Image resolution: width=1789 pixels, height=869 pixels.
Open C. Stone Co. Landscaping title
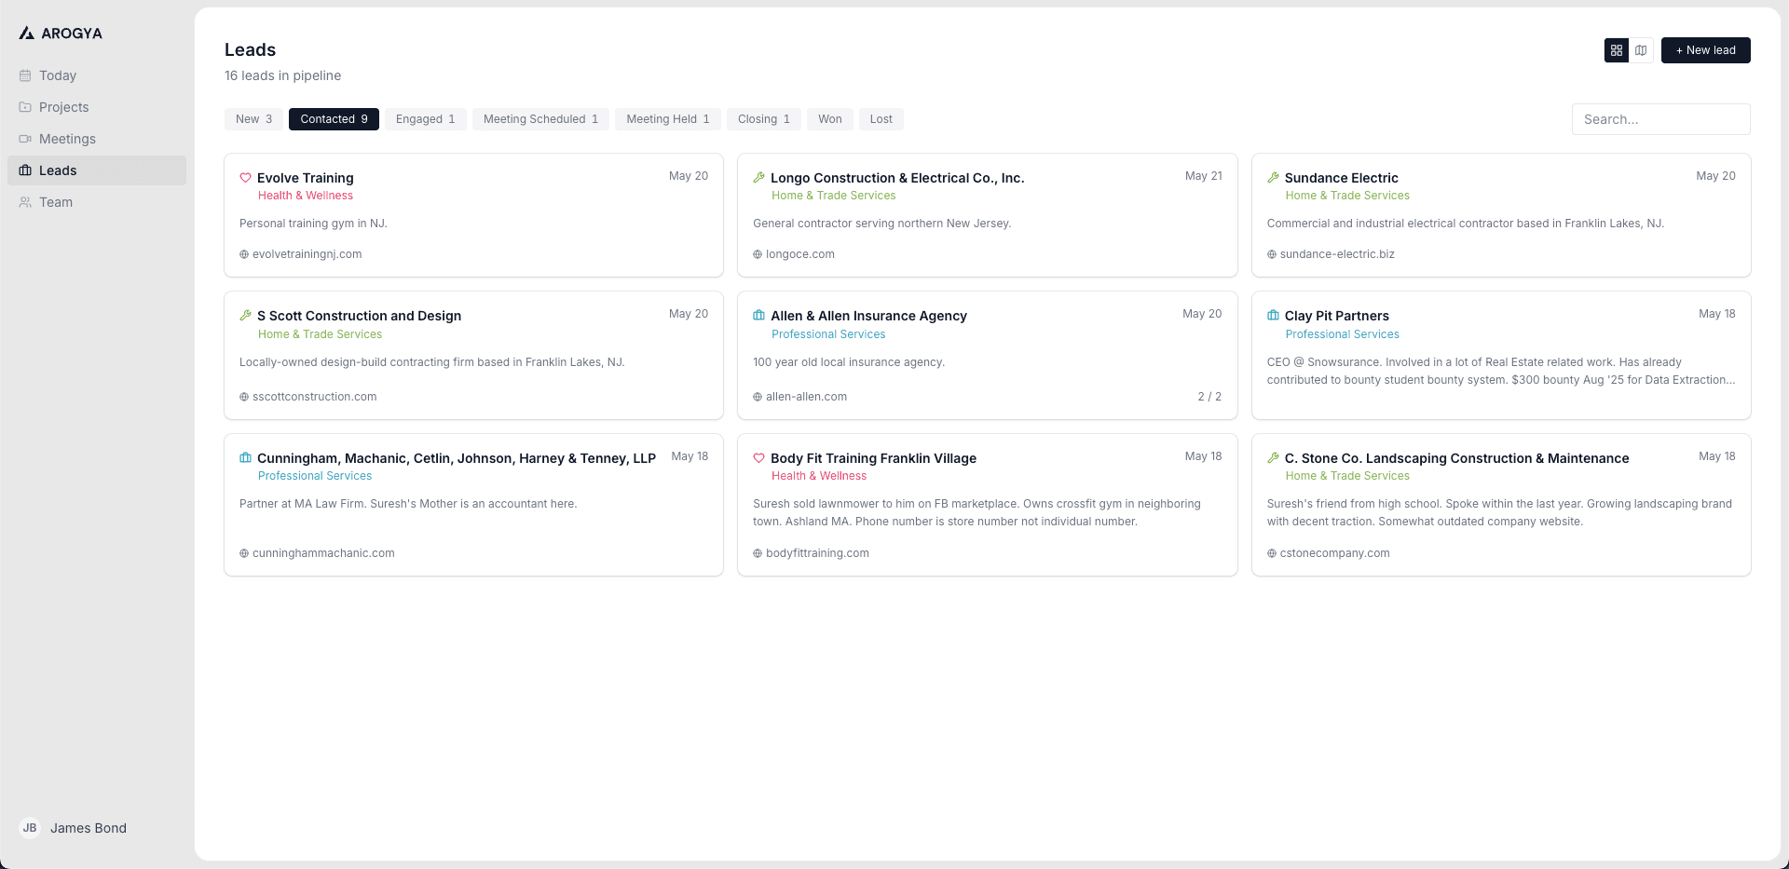[x=1456, y=458]
